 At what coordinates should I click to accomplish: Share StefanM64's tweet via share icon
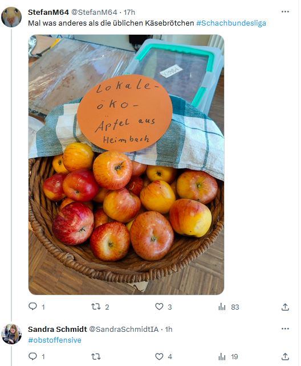point(285,307)
